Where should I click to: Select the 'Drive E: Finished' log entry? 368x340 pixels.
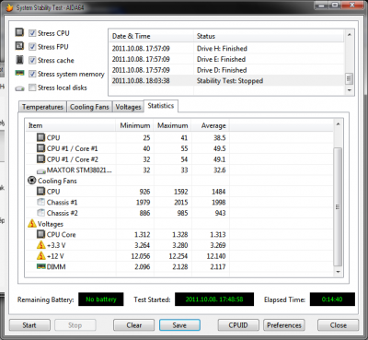tap(227, 59)
